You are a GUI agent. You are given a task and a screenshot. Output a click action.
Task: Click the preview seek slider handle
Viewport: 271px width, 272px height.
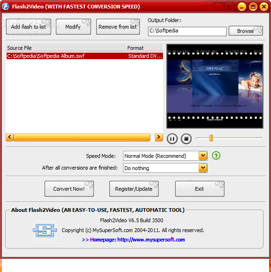[211, 138]
